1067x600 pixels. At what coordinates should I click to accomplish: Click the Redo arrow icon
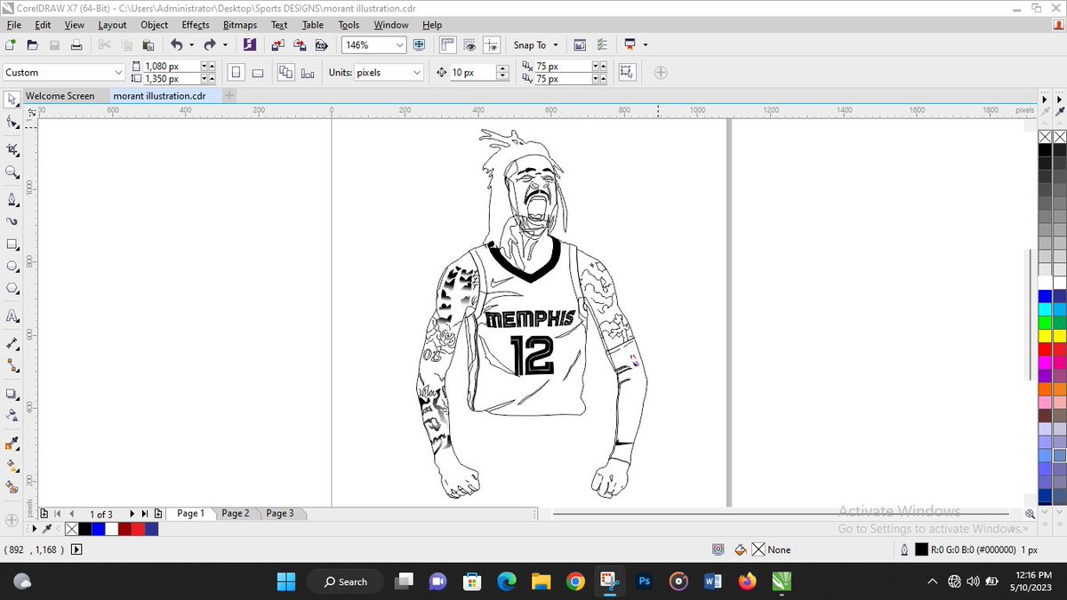pyautogui.click(x=210, y=44)
